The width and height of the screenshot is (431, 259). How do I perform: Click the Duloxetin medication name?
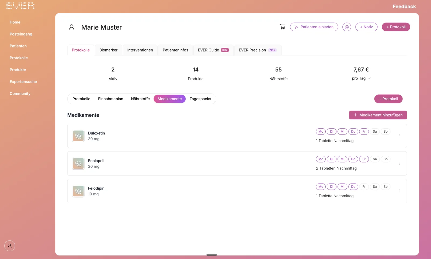coord(96,133)
